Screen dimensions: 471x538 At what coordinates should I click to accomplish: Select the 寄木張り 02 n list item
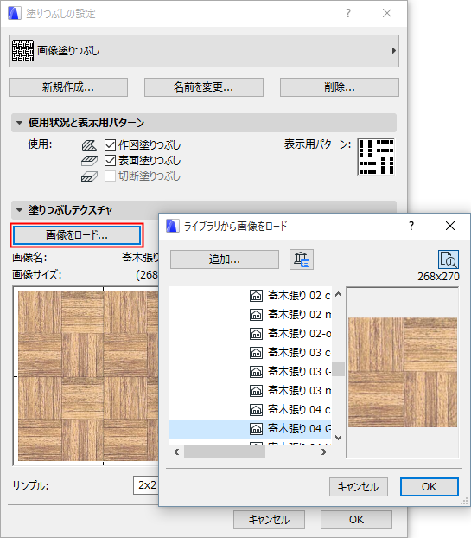coord(251,315)
